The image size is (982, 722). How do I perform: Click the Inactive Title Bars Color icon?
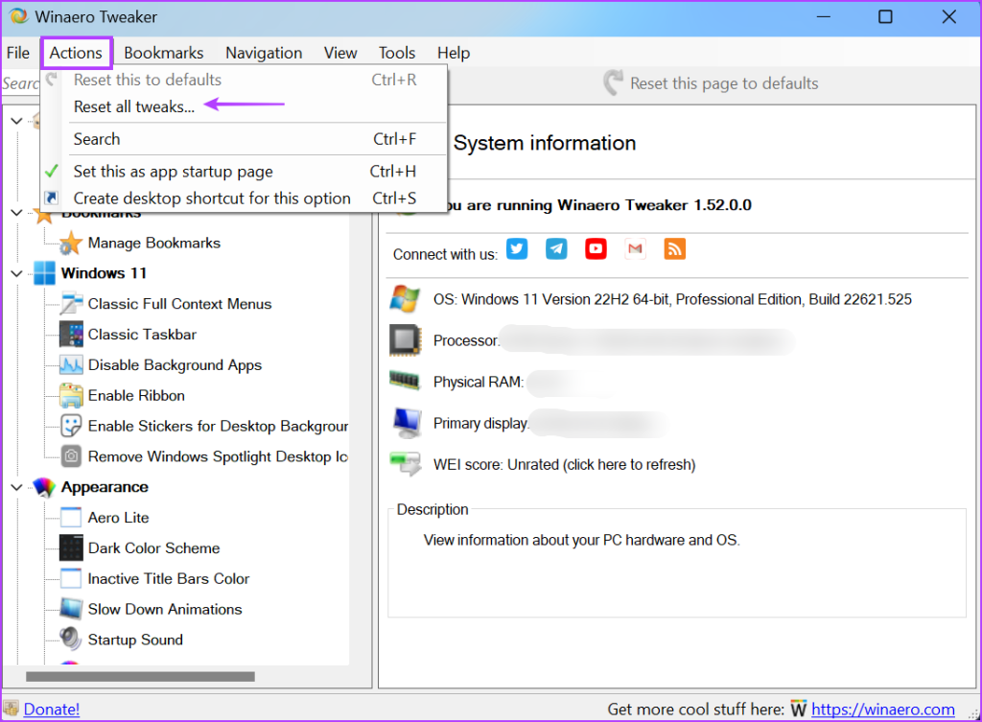[x=71, y=578]
